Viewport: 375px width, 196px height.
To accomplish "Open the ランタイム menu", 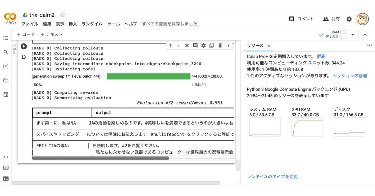I will 92,24.
